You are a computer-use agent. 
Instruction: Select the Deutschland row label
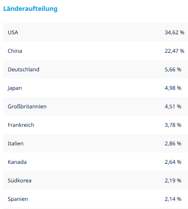23,70
